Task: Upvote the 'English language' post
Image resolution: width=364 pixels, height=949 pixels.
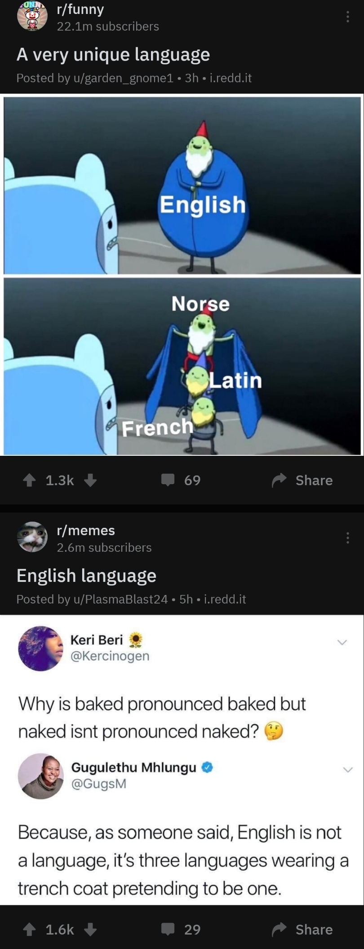Action: (x=29, y=930)
